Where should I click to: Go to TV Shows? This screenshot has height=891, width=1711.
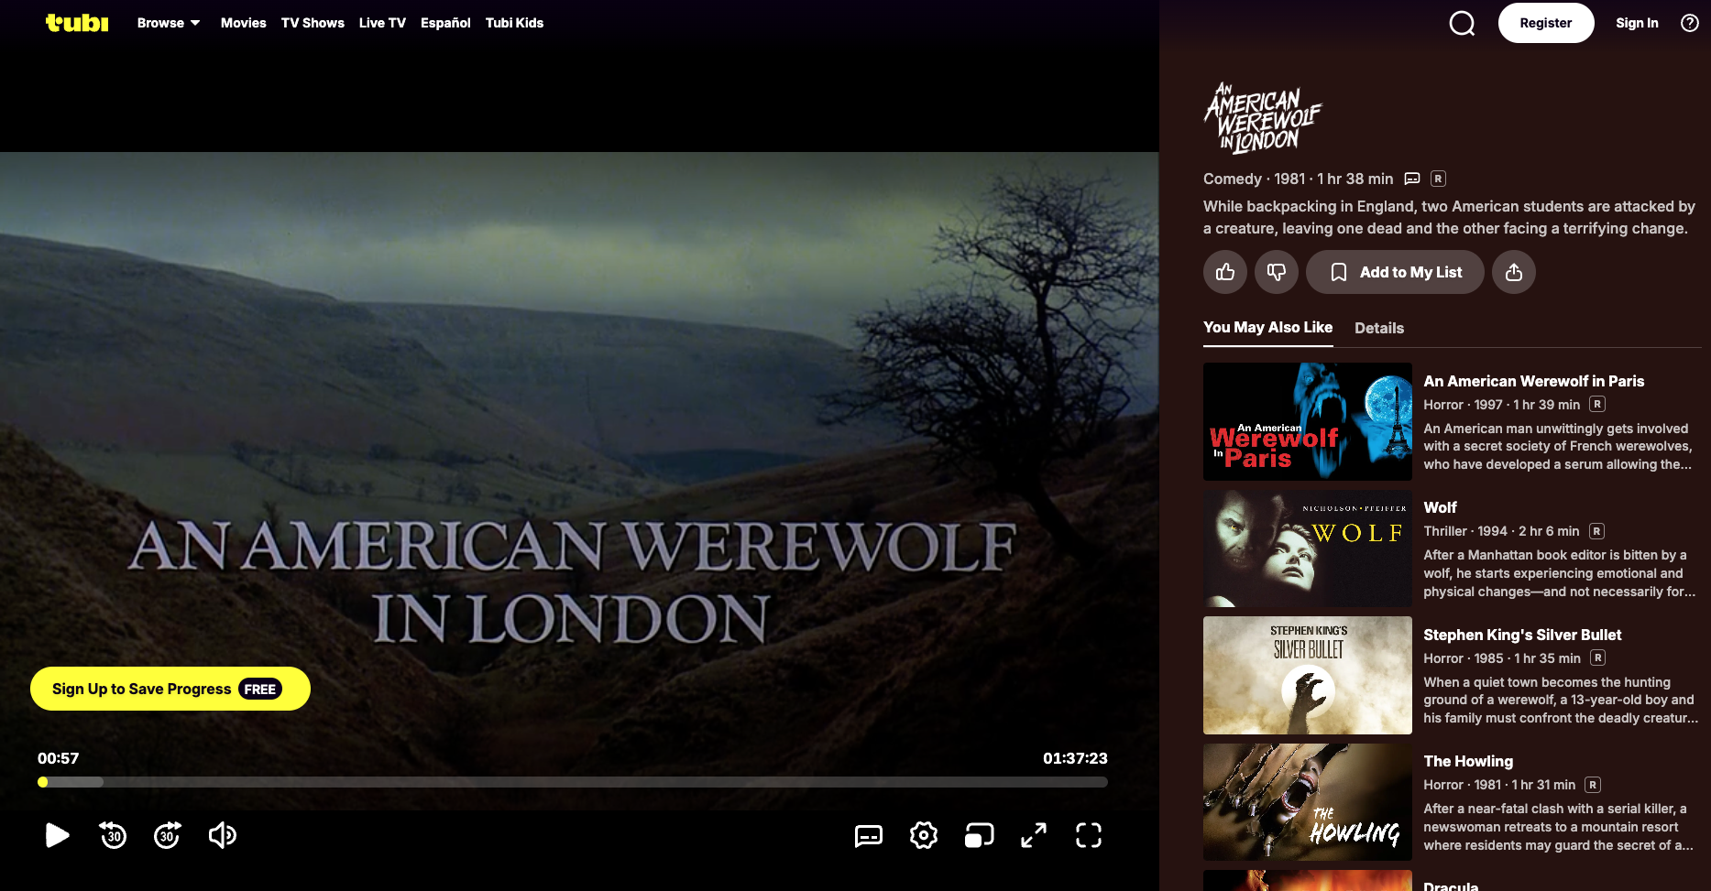coord(313,23)
